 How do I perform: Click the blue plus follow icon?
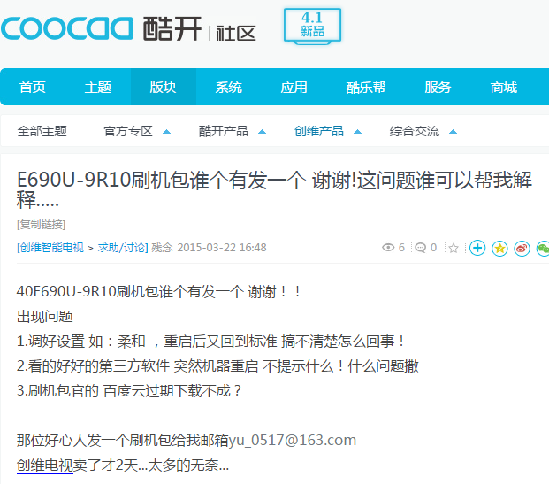(477, 248)
